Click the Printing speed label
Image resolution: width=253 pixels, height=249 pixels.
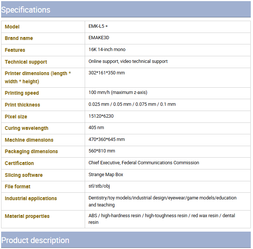(x=22, y=93)
